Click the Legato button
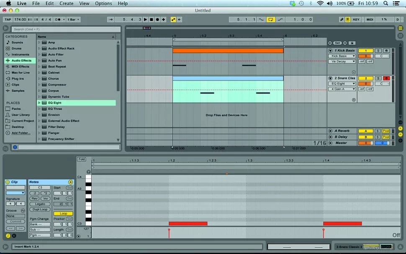Screen dimensions: 406x254 [x=40, y=204]
